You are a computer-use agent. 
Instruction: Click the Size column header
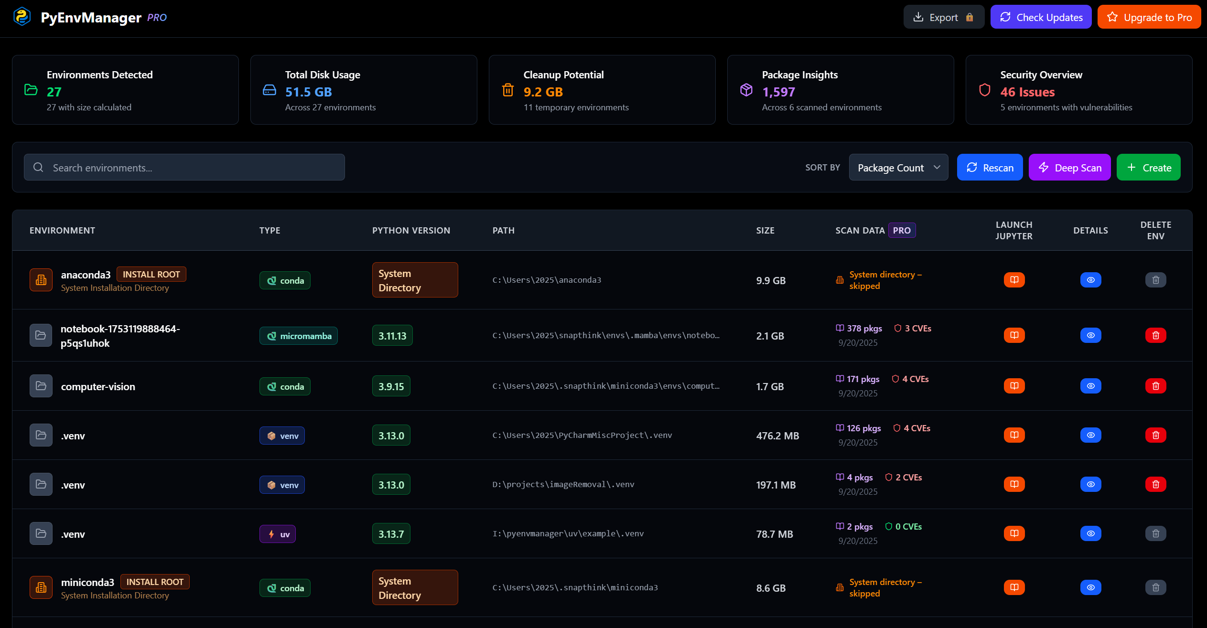coord(765,231)
